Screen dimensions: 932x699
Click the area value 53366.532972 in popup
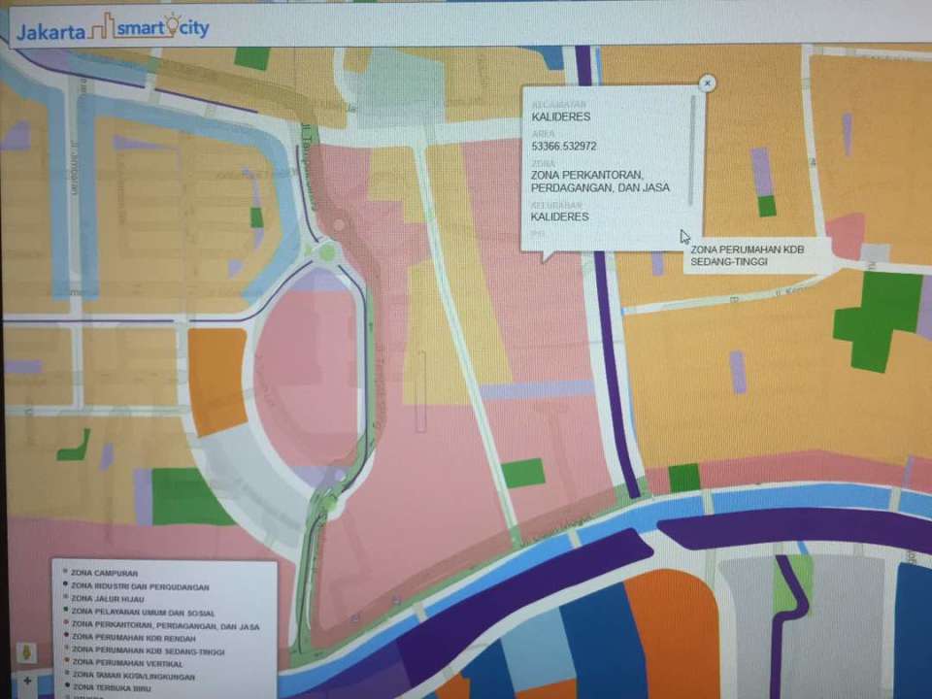point(564,147)
